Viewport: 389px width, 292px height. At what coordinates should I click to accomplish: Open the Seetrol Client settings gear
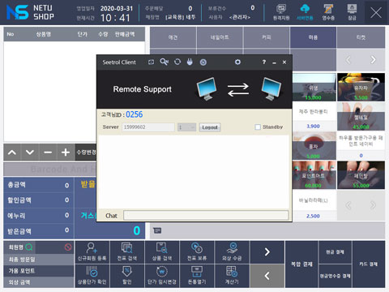point(237,62)
